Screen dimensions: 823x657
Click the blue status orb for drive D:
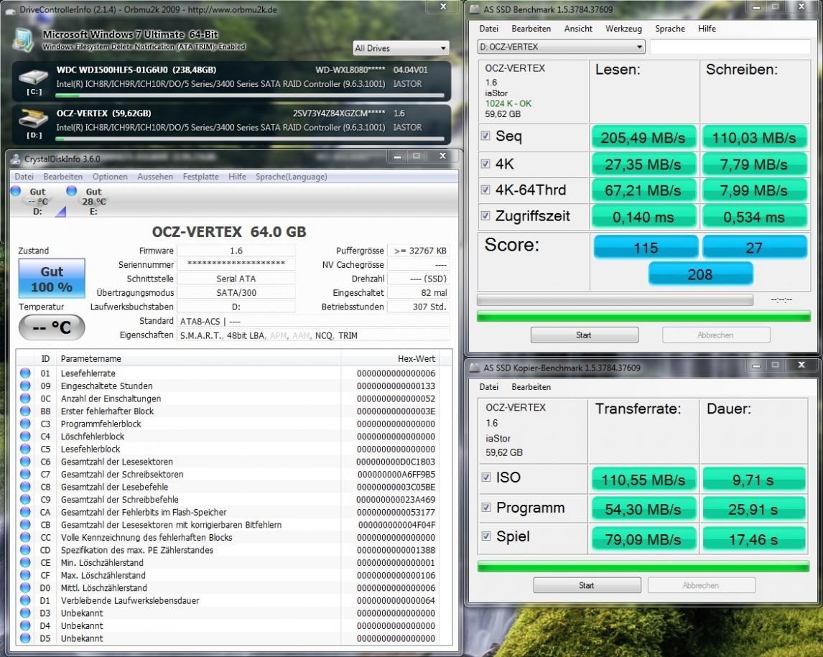pos(16,191)
